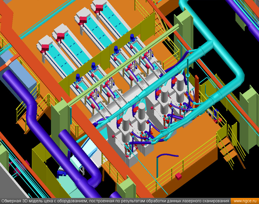Open the www.ngce.ru website link
Screen dimensions: 259x204
245,201
